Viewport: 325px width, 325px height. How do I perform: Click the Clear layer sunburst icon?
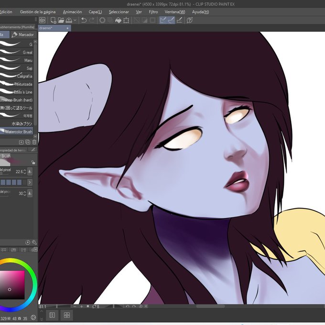click(x=102, y=20)
